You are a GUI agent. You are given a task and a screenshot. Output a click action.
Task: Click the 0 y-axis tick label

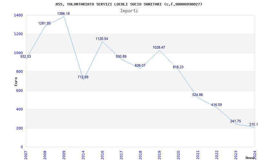click(22, 147)
